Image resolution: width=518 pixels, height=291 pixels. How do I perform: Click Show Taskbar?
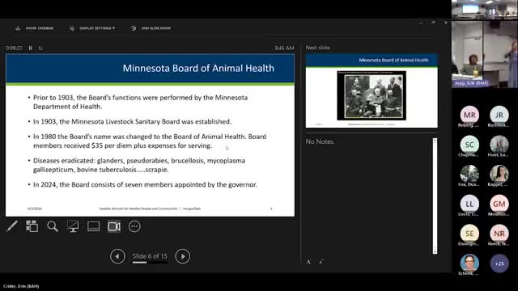tap(34, 28)
